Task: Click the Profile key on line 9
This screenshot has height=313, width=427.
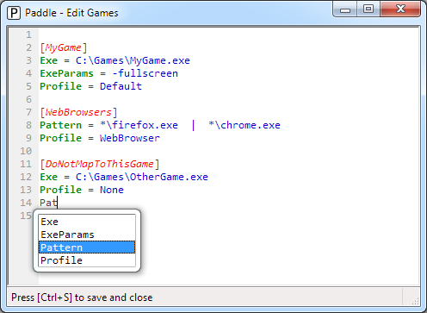Action: 60,138
